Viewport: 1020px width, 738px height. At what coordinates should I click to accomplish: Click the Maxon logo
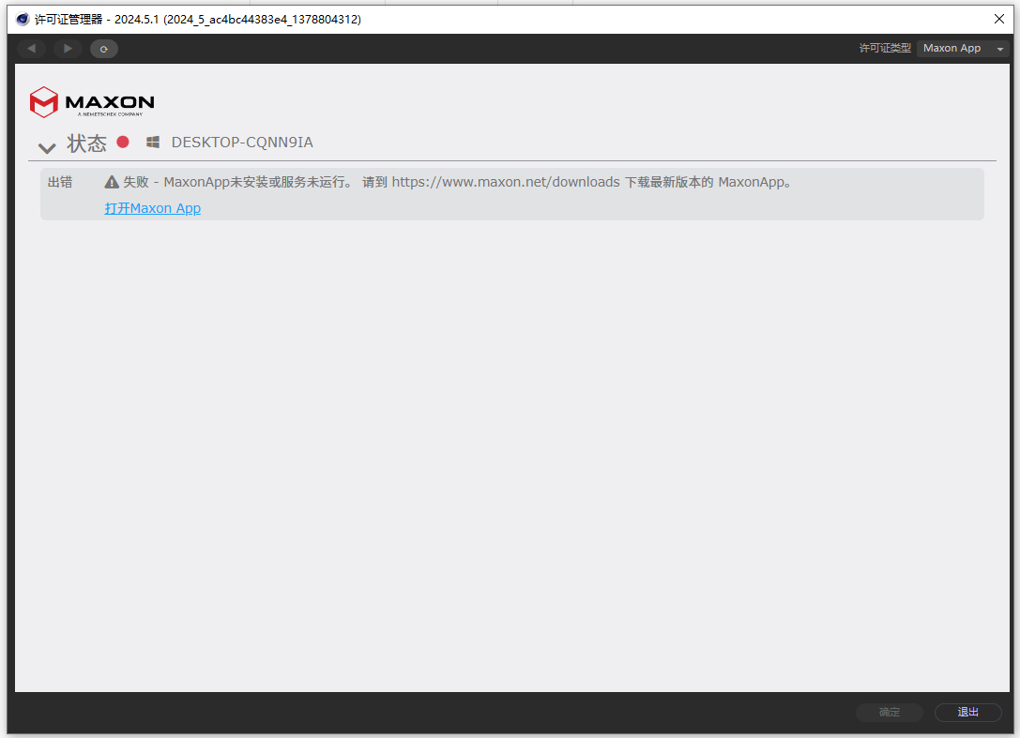(92, 102)
